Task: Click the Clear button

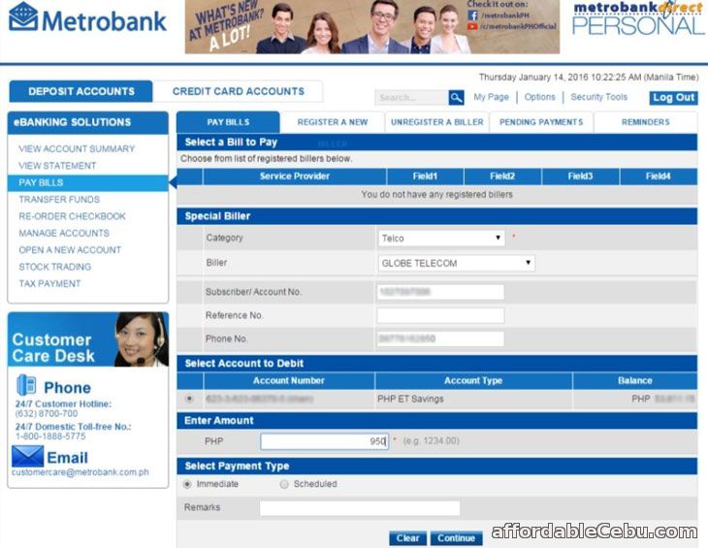Action: pyautogui.click(x=407, y=538)
